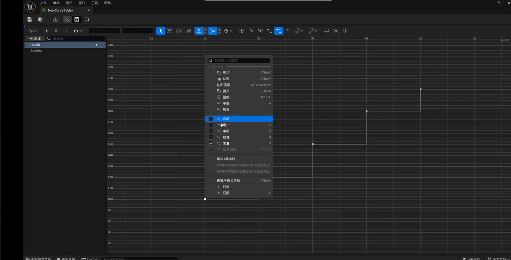Focus the curve filter (过滤器) search box
This screenshot has height=260, width=511.
coord(76,39)
